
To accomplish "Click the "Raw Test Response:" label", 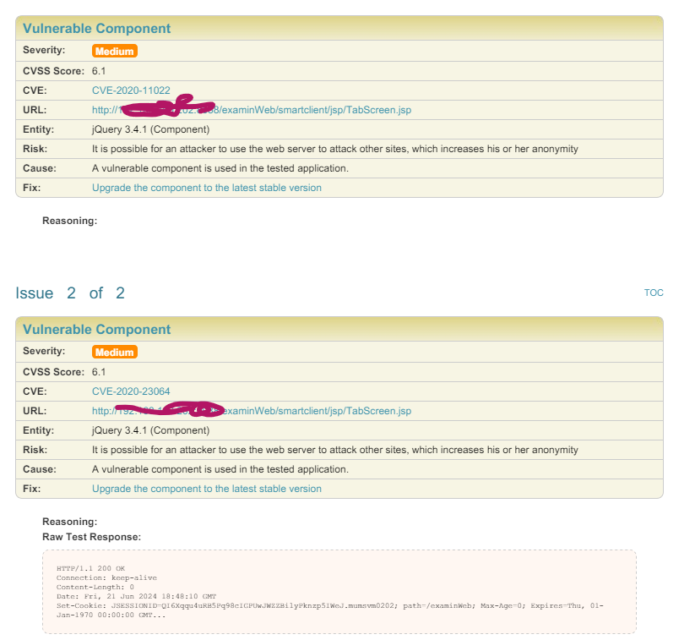I will [91, 537].
